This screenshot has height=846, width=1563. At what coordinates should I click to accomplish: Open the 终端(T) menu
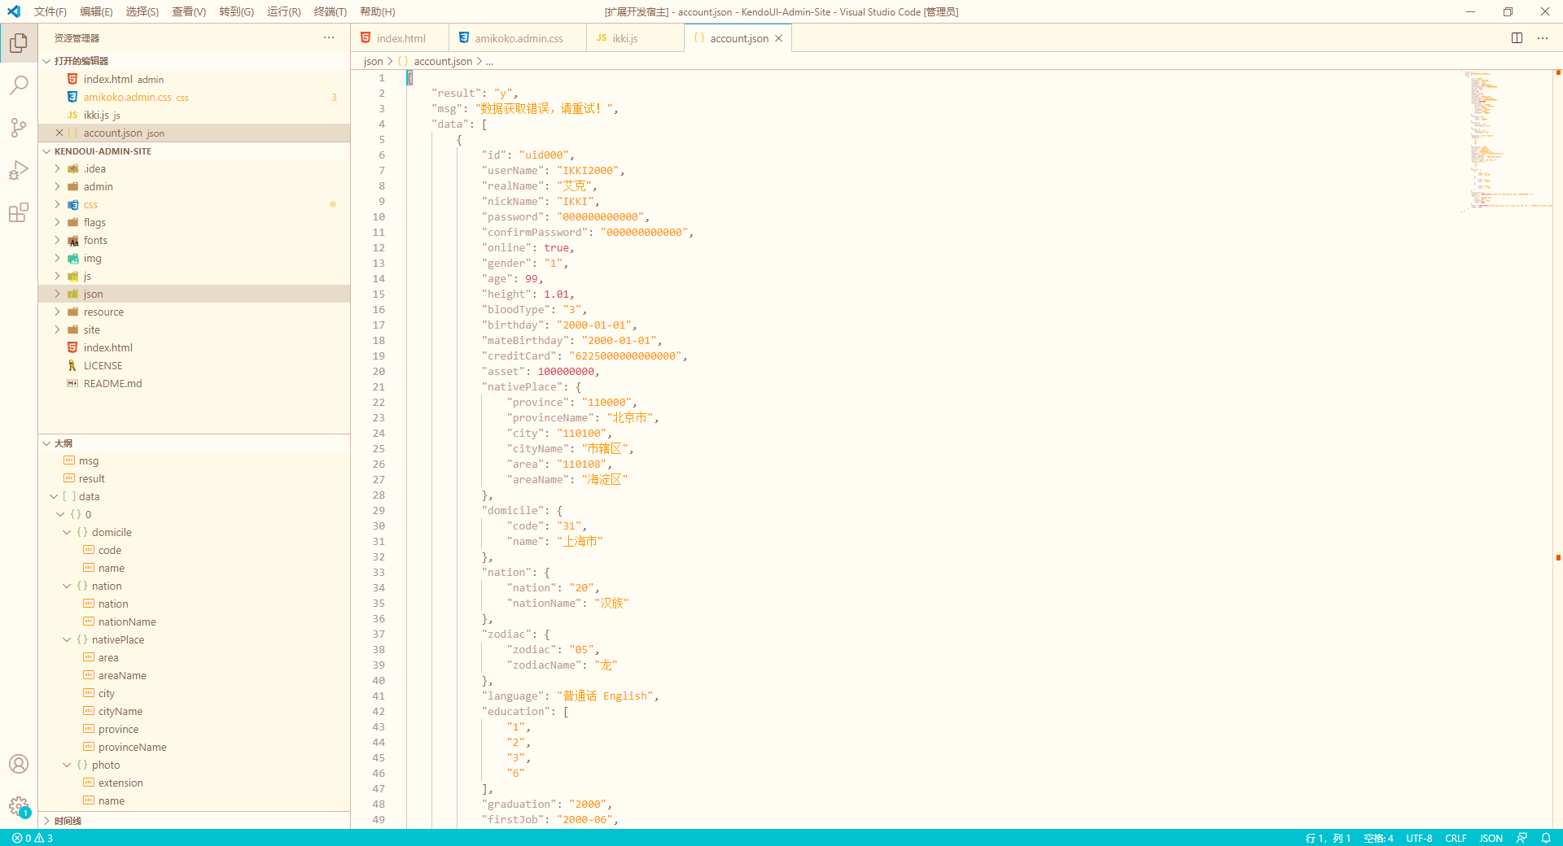pos(331,11)
